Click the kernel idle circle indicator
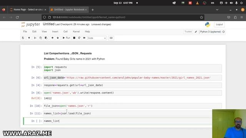 224,32
